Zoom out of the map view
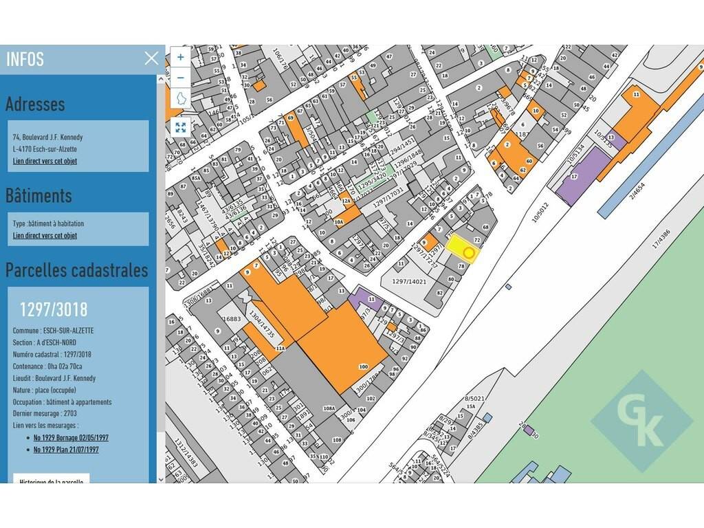The image size is (704, 528). coord(180,77)
